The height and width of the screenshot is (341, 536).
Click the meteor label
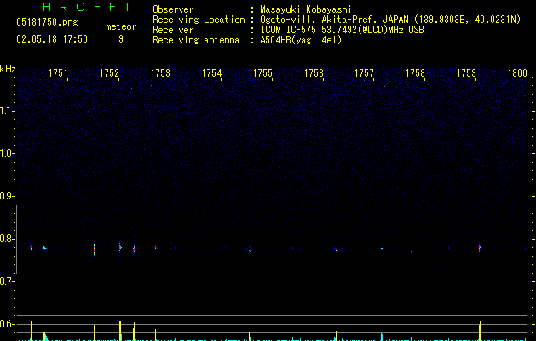pos(121,26)
